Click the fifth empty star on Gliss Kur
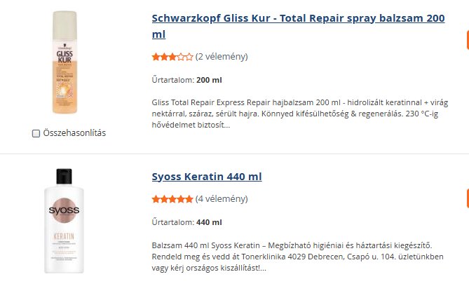Viewport: 469px width, 286px height. point(189,57)
